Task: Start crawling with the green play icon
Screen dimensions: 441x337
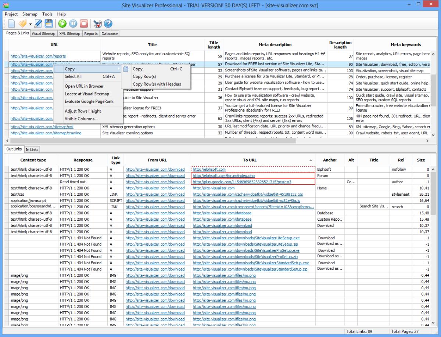Action: click(x=62, y=24)
